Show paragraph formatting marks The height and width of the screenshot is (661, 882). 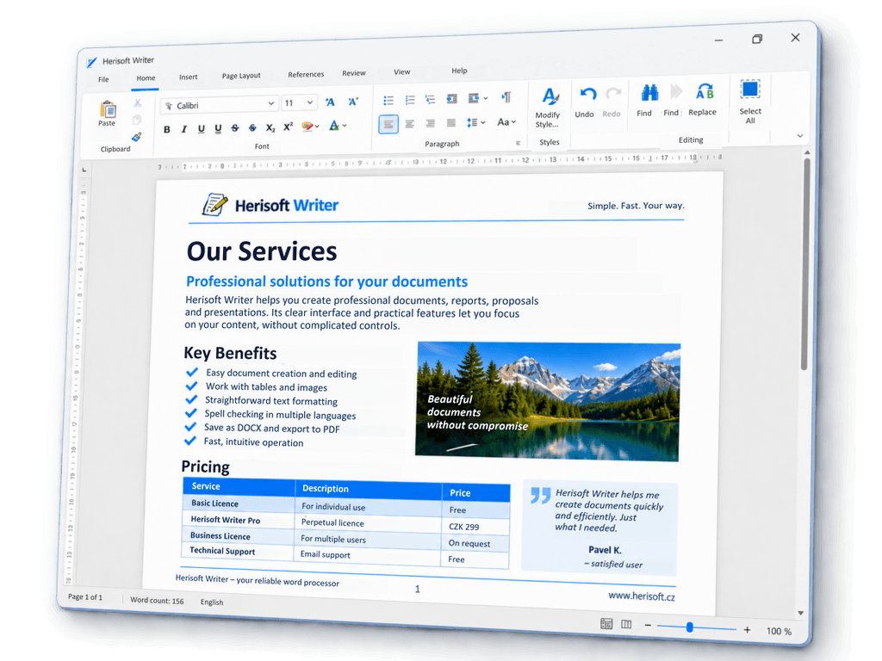pyautogui.click(x=506, y=97)
